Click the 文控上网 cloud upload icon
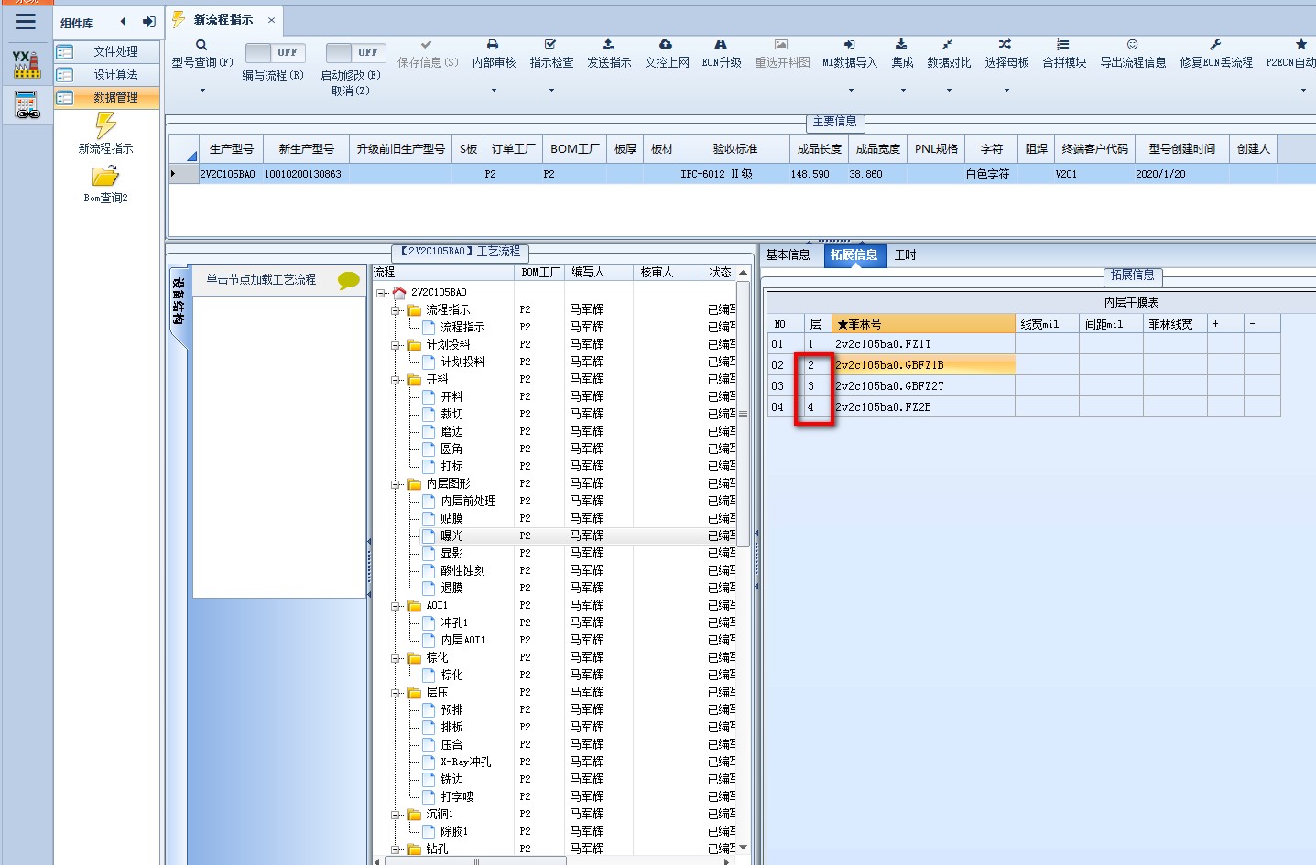 pyautogui.click(x=666, y=44)
